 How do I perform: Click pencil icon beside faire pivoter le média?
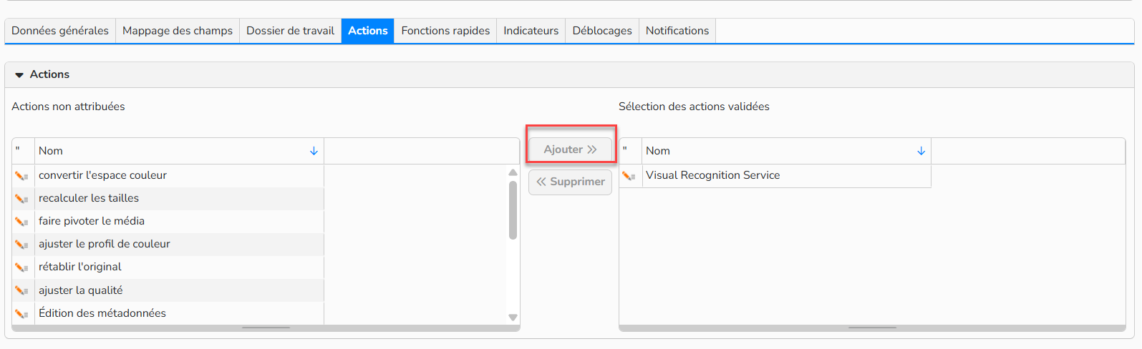coord(21,222)
